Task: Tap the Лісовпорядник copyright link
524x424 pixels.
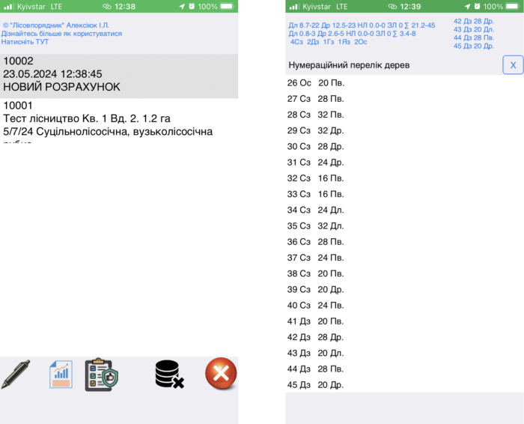Action: 56,25
